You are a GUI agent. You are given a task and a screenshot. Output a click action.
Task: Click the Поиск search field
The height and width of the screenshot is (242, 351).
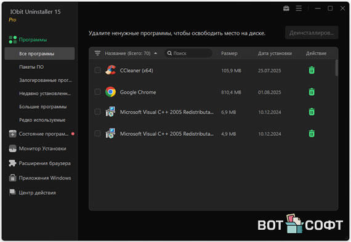point(188,53)
